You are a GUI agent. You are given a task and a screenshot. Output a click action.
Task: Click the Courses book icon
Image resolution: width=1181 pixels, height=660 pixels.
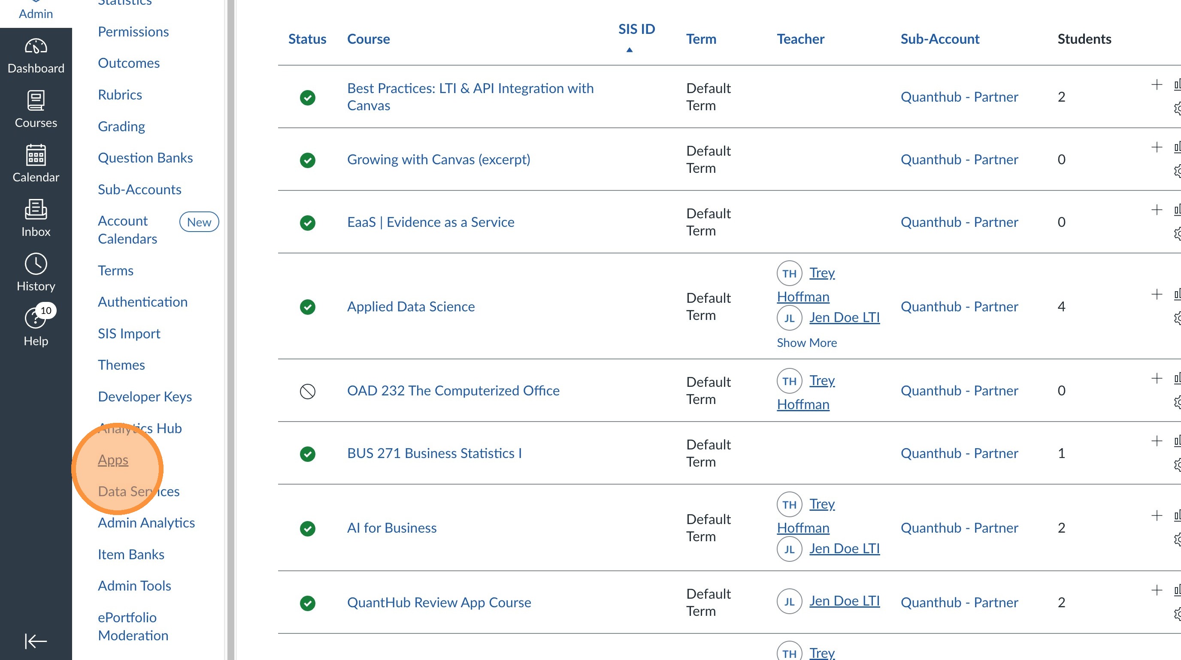point(36,101)
